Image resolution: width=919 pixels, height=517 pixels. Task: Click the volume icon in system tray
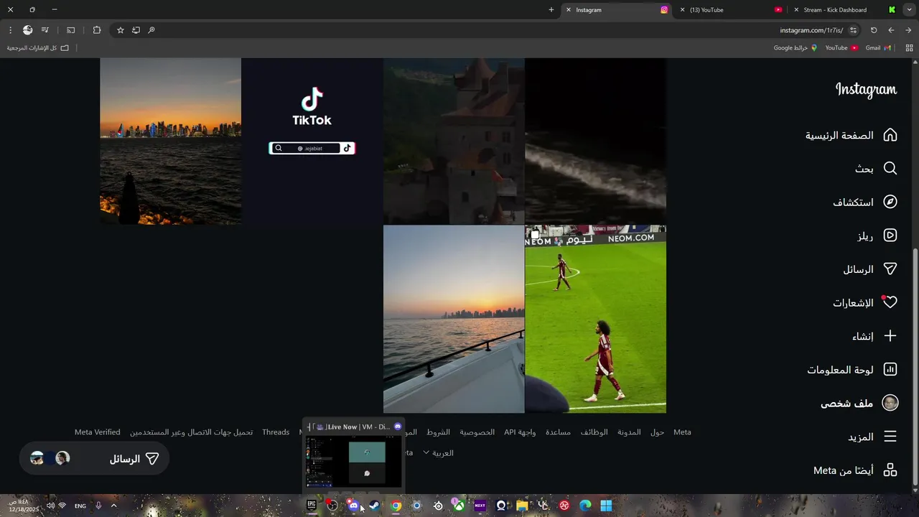tap(50, 506)
